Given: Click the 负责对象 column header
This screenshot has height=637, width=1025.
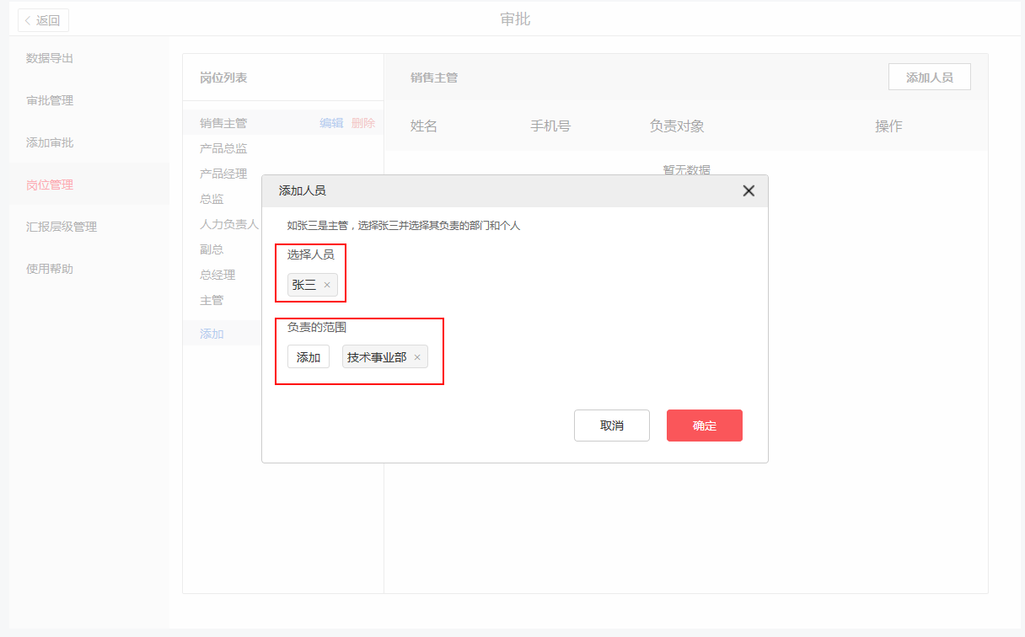Looking at the screenshot, I should [x=677, y=126].
